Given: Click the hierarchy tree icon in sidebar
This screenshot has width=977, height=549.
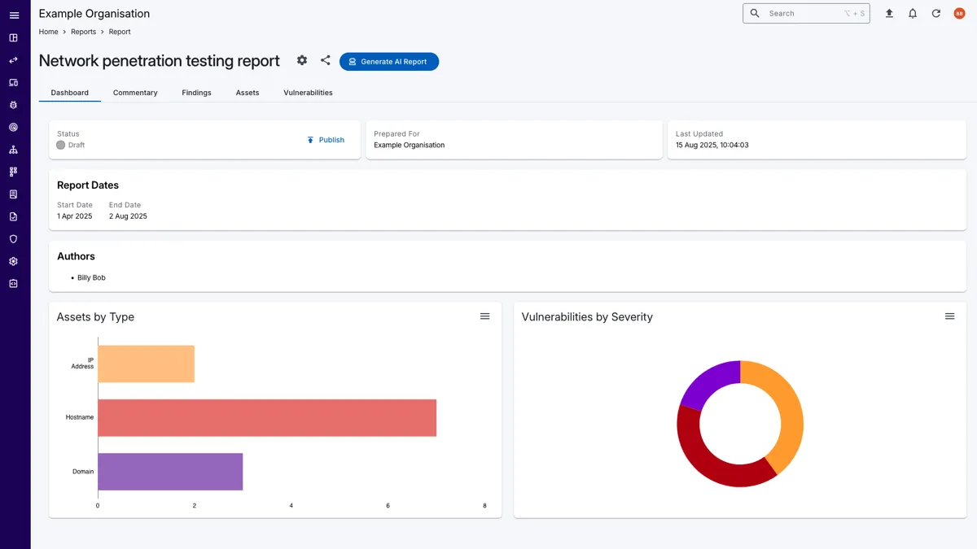Looking at the screenshot, I should (x=14, y=150).
